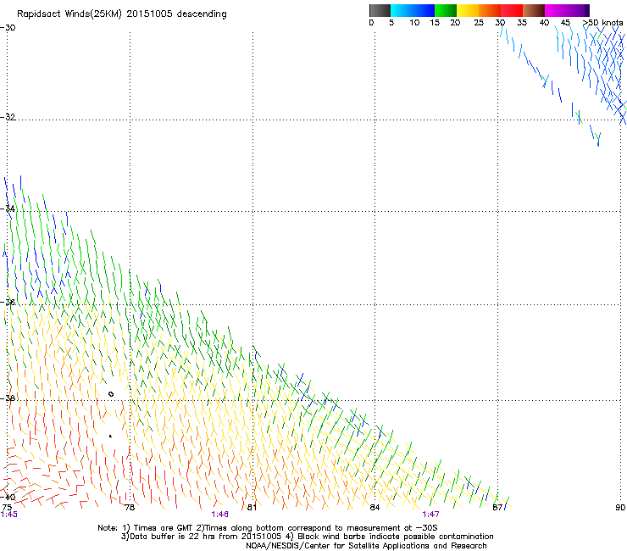627x551 pixels.
Task: Click the red 30-35 knots legend segment
Action: click(x=512, y=10)
